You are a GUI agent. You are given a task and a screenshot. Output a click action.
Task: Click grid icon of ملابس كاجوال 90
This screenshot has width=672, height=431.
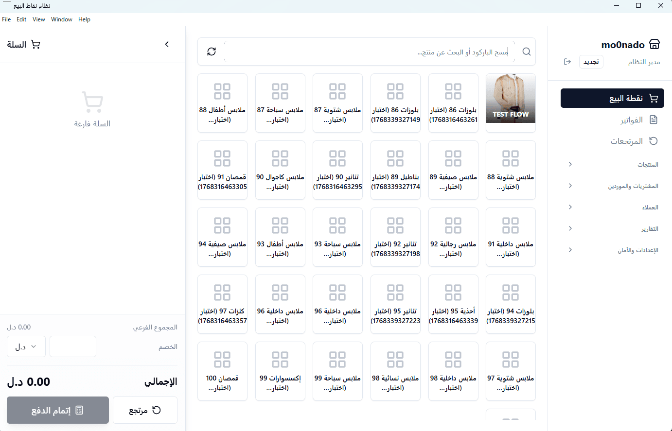pyautogui.click(x=280, y=158)
